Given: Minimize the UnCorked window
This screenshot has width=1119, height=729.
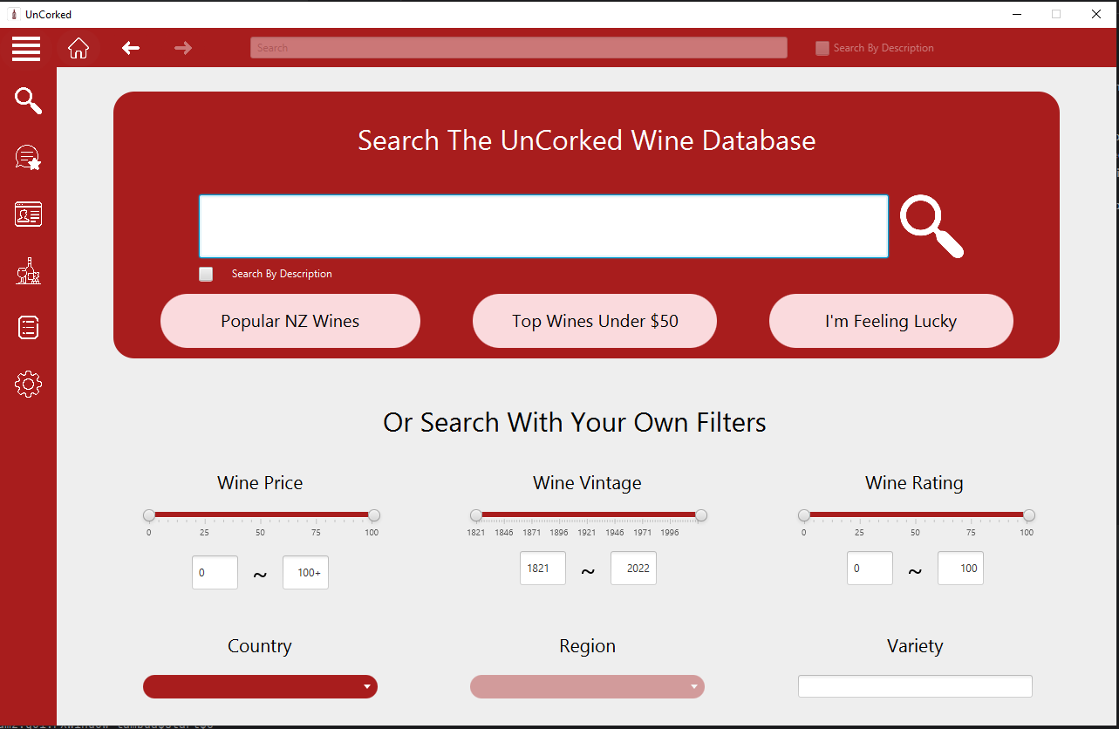Looking at the screenshot, I should (x=1018, y=14).
